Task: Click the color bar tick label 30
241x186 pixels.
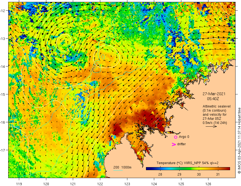Action: 199,174
